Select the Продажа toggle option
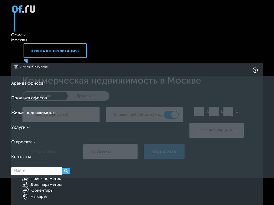 coord(85,96)
